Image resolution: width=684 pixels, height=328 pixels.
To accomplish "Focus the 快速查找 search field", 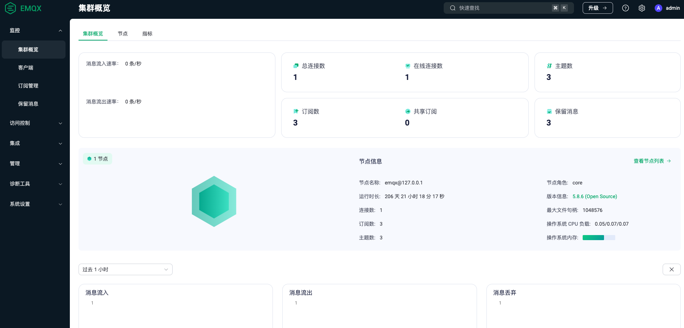I will pos(508,8).
